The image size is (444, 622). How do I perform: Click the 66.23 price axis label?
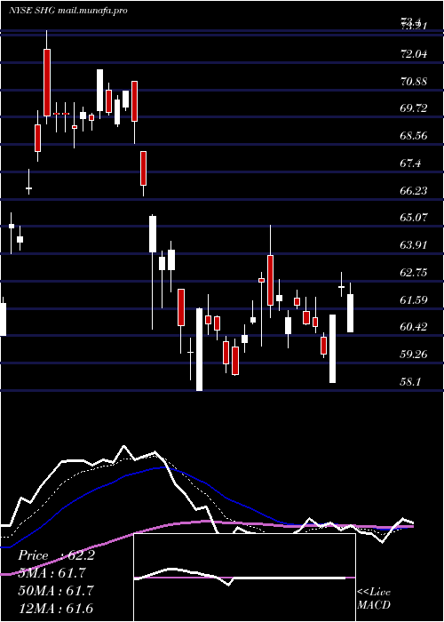[414, 191]
